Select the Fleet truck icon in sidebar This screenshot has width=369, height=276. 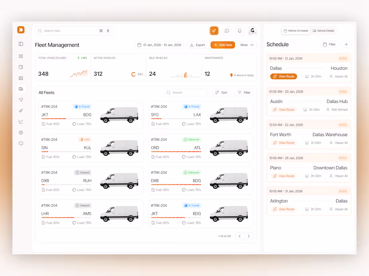click(21, 89)
